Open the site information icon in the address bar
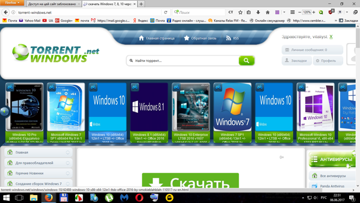Screen dimensions: 360x203 point(13,13)
